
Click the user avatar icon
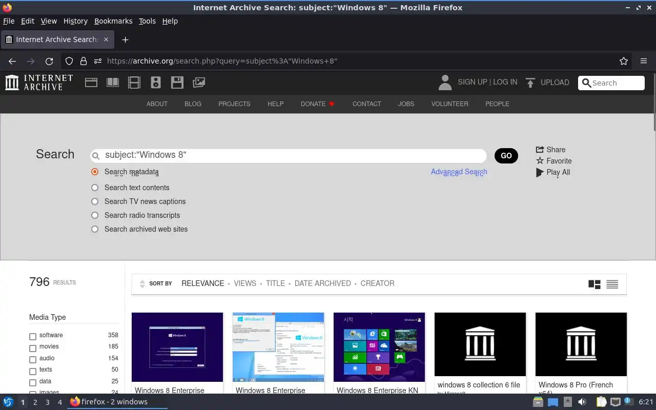click(445, 83)
